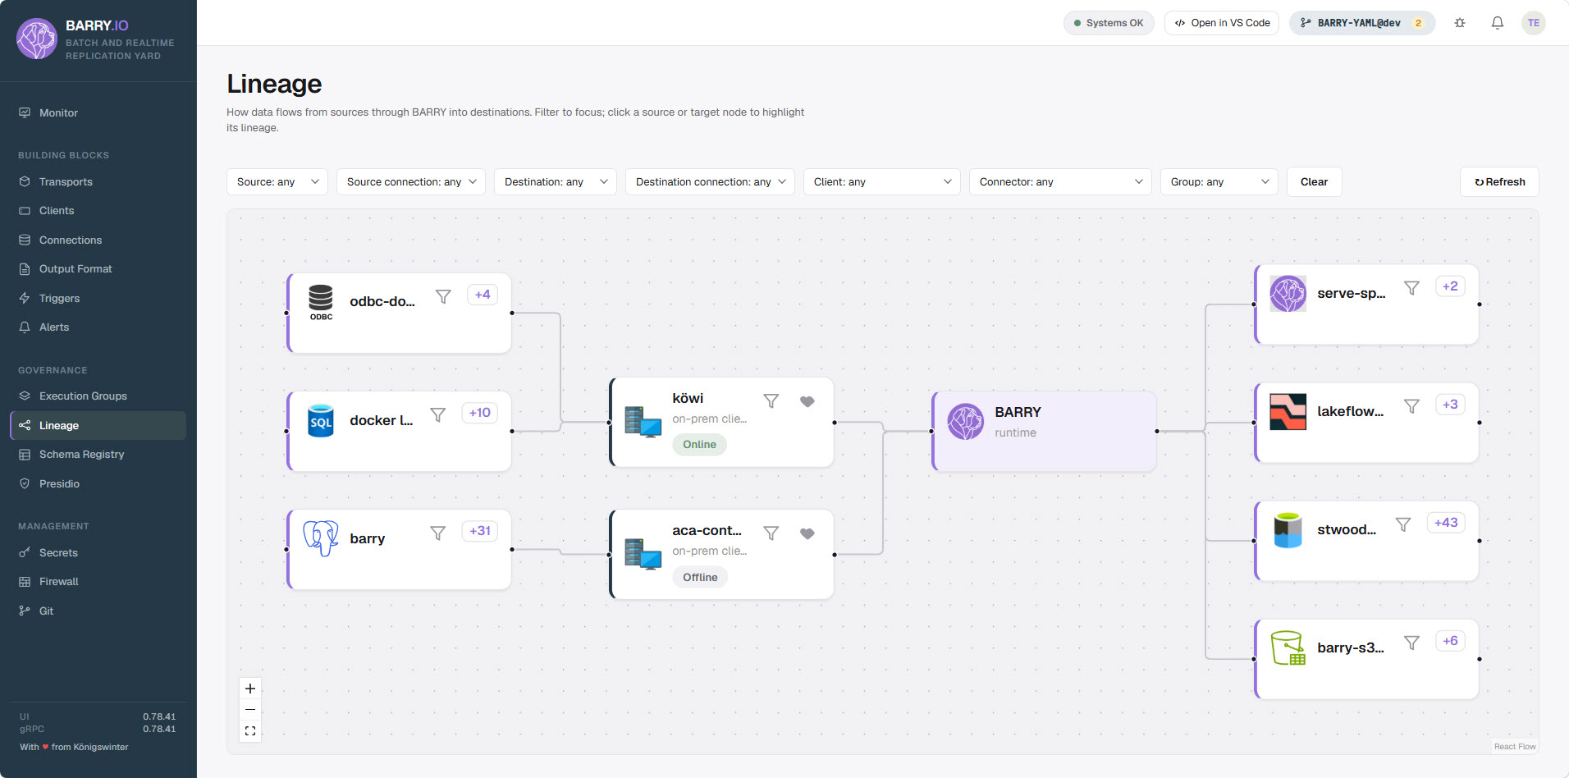The height and width of the screenshot is (778, 1569).
Task: Click the filter icon on serve-sp... node
Action: 1411,288
